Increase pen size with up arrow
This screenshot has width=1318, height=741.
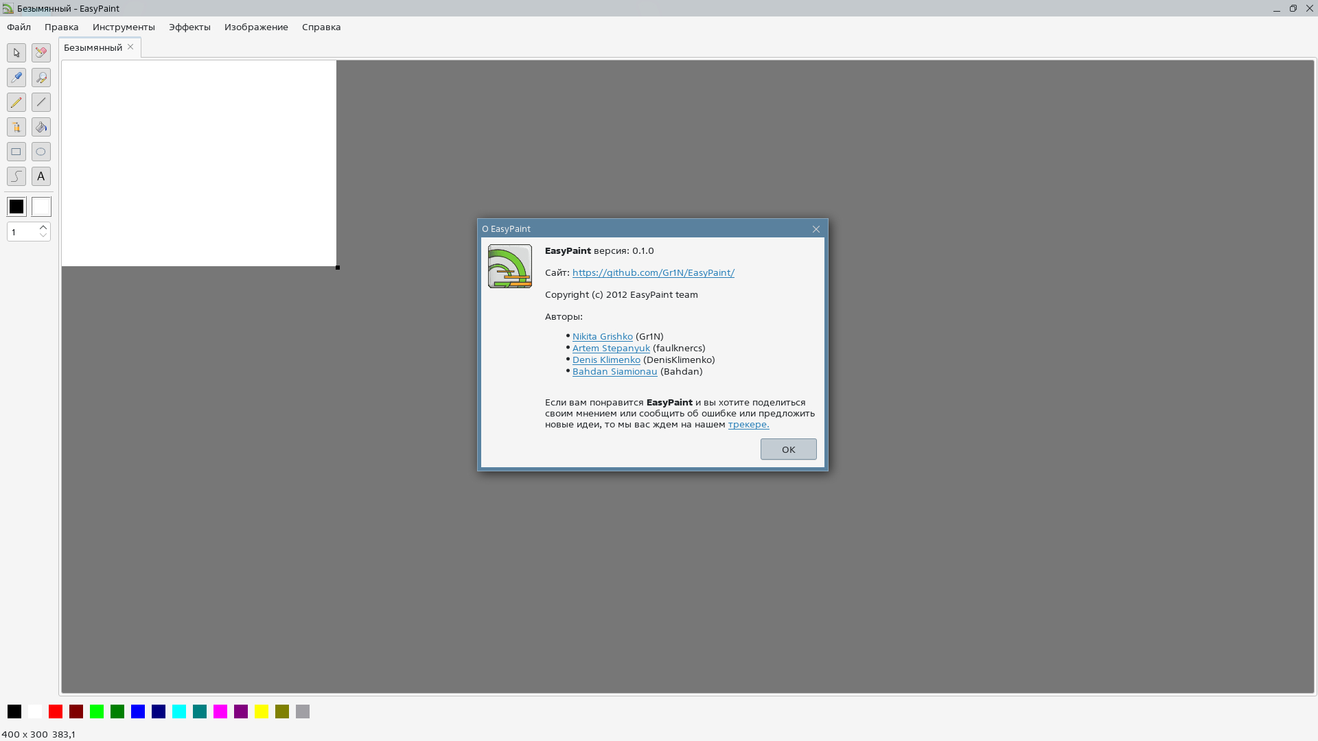[x=43, y=227]
